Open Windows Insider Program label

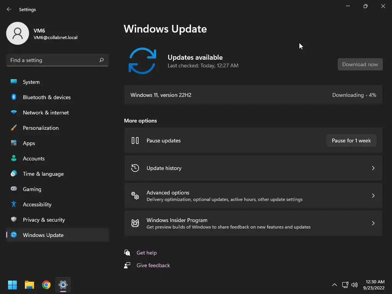177,220
